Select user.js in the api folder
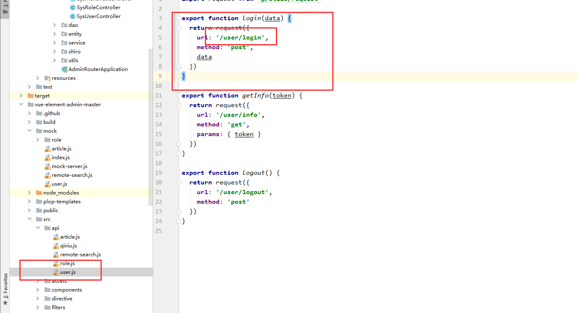Image resolution: width=577 pixels, height=313 pixels. coord(68,272)
